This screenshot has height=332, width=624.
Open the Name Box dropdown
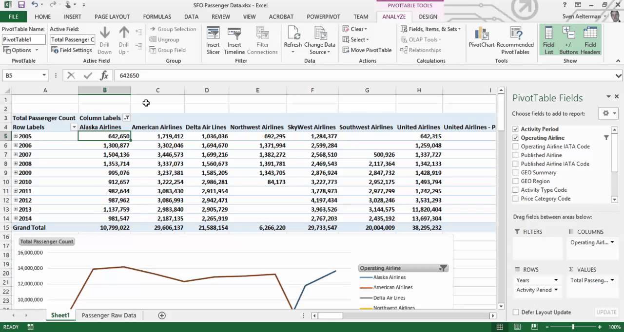[x=44, y=75]
